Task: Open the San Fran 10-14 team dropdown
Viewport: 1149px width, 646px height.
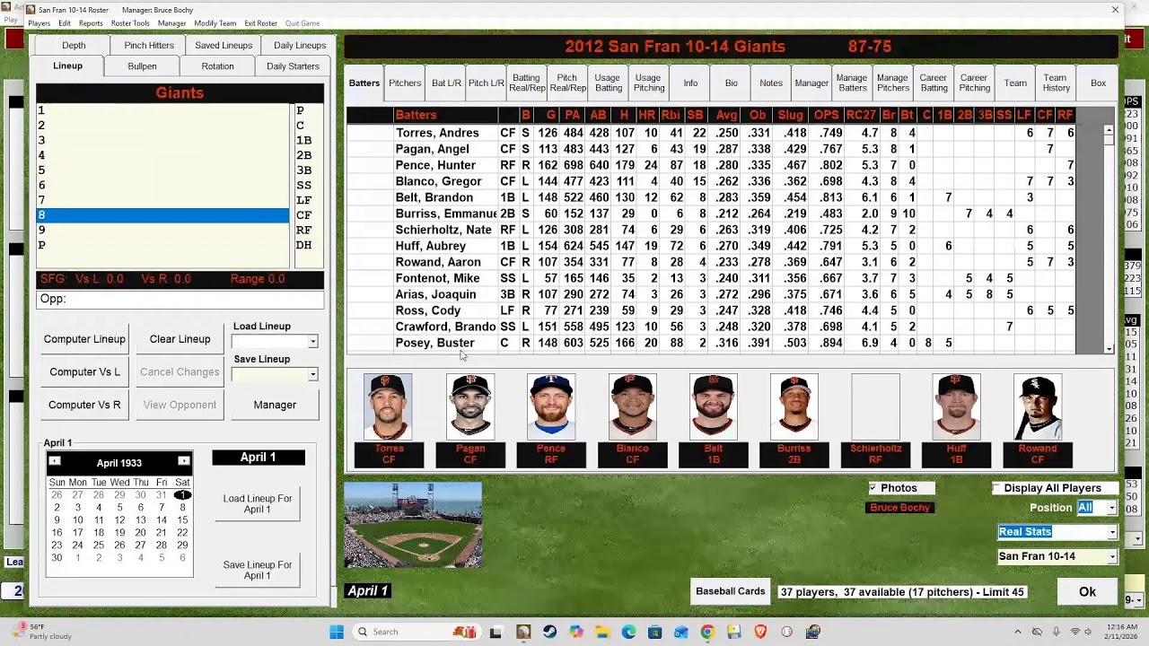Action: point(1112,556)
